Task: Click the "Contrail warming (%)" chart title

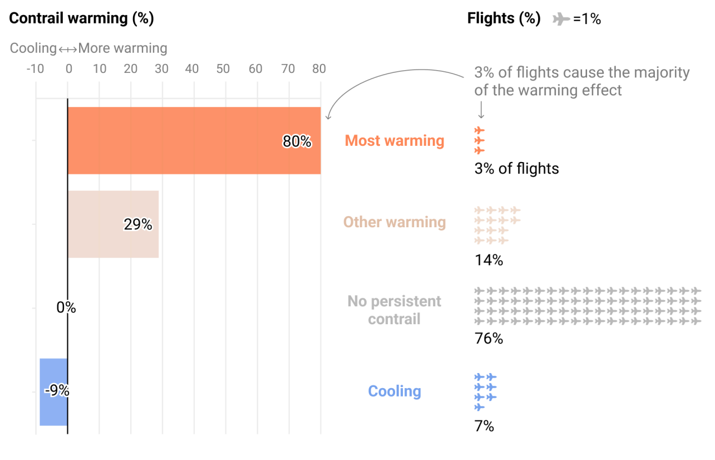Action: pos(81,19)
